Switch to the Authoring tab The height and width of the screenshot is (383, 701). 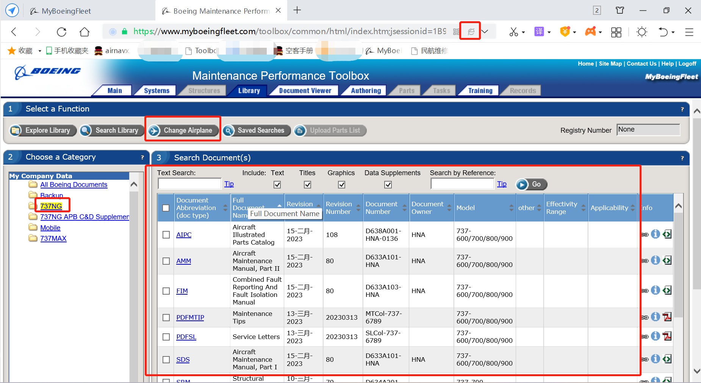(366, 91)
